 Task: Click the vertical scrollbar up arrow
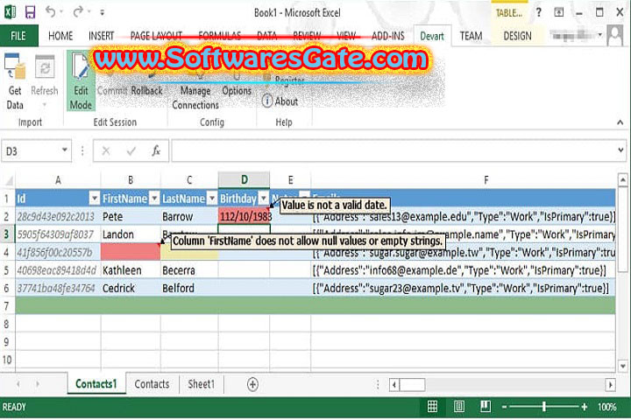622,179
